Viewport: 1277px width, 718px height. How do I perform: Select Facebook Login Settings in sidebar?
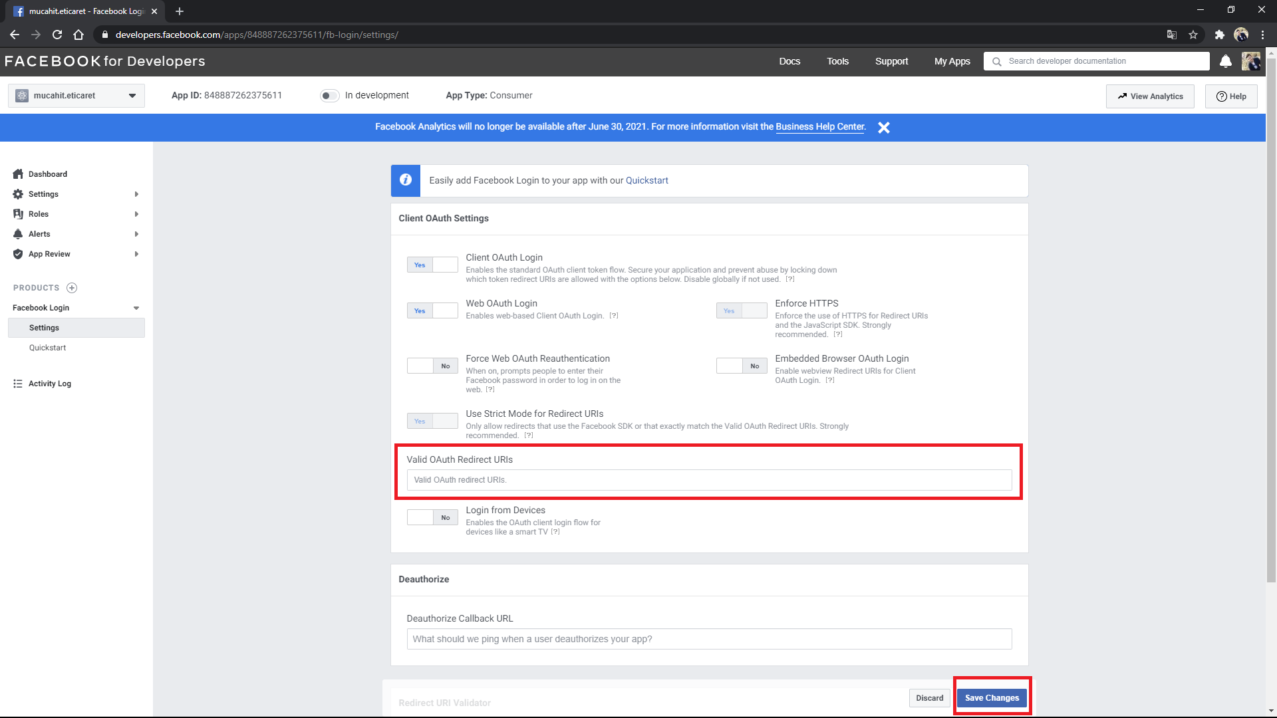tap(76, 328)
